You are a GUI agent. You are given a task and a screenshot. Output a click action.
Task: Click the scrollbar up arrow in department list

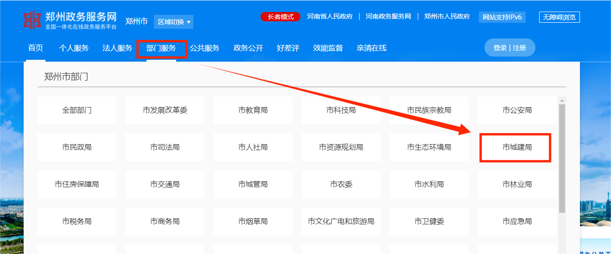point(562,101)
